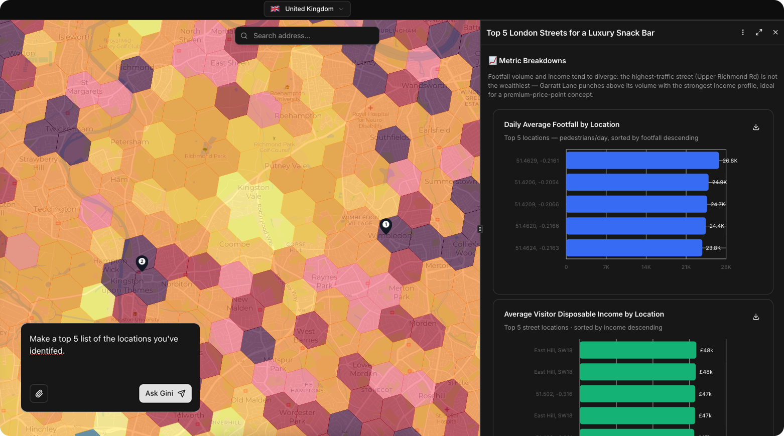Click the Ask Gini button
This screenshot has width=784, height=436.
pyautogui.click(x=165, y=393)
